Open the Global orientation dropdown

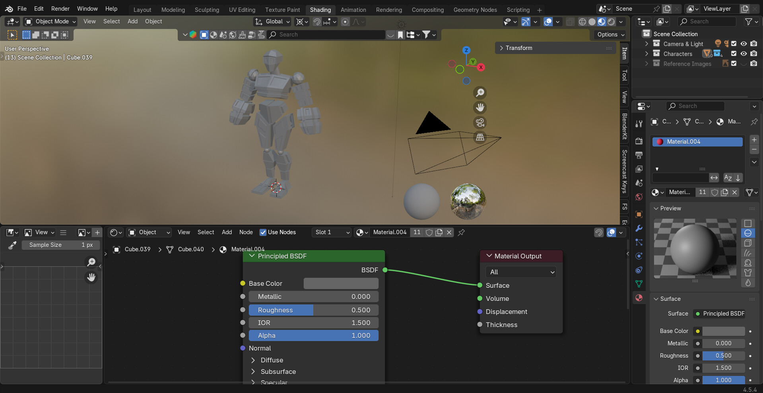(272, 21)
